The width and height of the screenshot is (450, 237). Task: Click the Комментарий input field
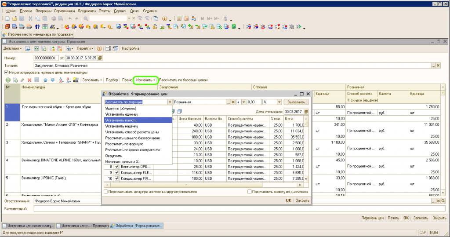click(240, 208)
